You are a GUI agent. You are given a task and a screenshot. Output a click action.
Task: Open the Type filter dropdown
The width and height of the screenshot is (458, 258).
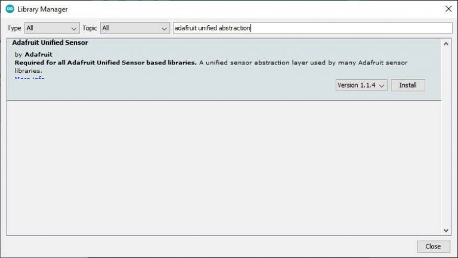[52, 28]
